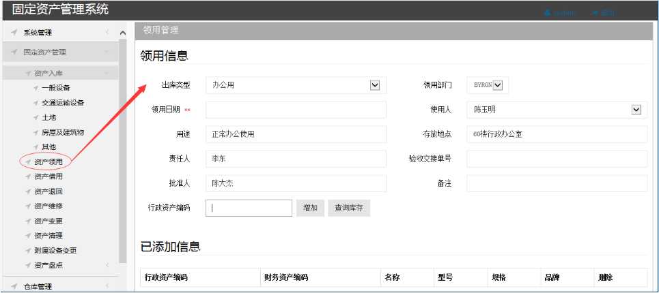Image resolution: width=659 pixels, height=293 pixels.
Task: Open 资产领用 in sidebar menu
Action: click(48, 162)
